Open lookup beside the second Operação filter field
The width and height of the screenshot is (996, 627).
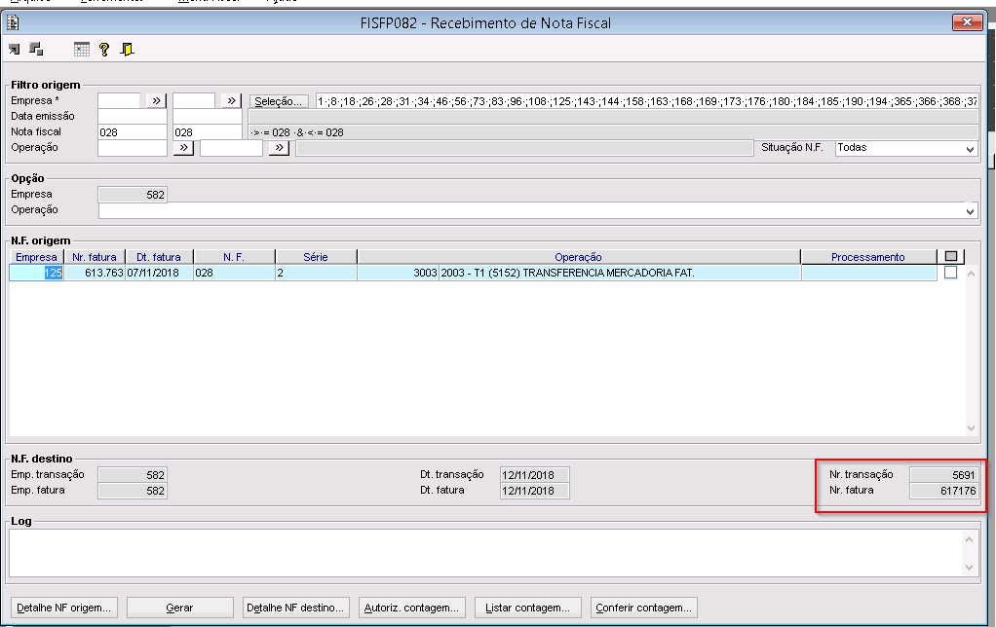(x=278, y=148)
